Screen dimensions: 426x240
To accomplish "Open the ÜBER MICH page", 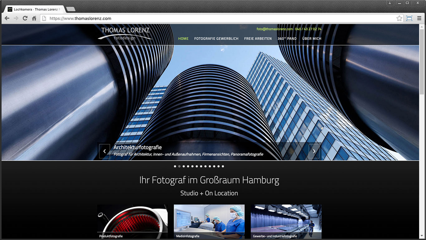I will point(312,39).
